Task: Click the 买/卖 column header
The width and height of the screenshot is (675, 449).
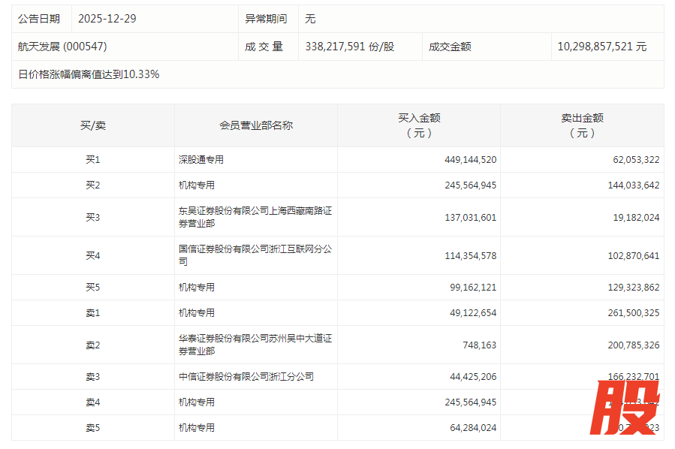Action: point(93,125)
